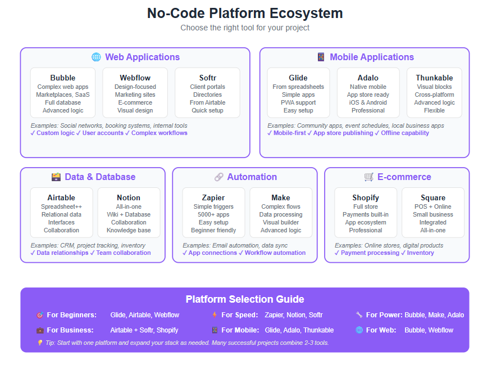492x373 pixels.
Task: Click the 'Offline capability' feature text
Action: pos(405,133)
